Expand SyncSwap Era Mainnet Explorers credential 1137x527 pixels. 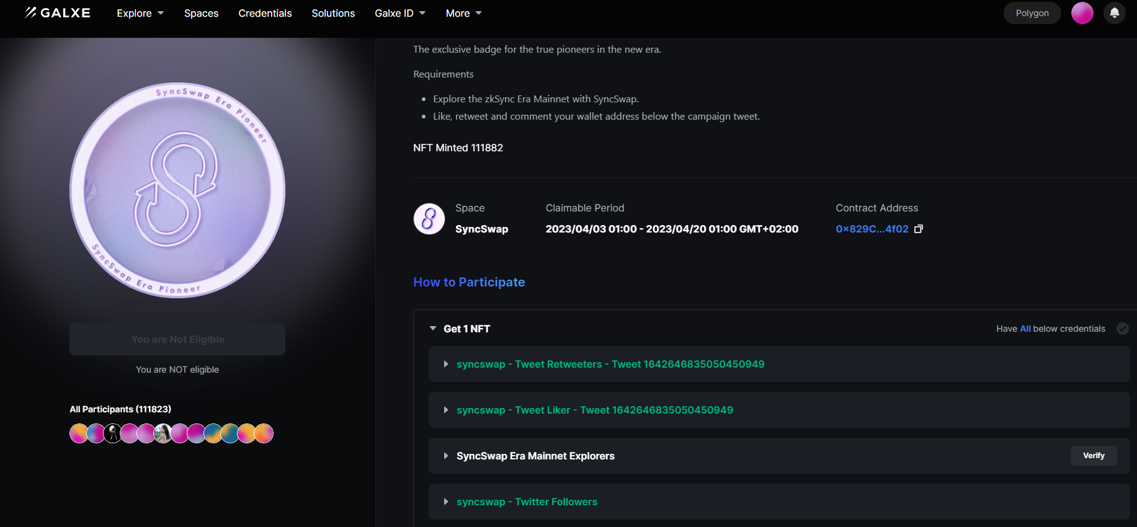point(446,456)
